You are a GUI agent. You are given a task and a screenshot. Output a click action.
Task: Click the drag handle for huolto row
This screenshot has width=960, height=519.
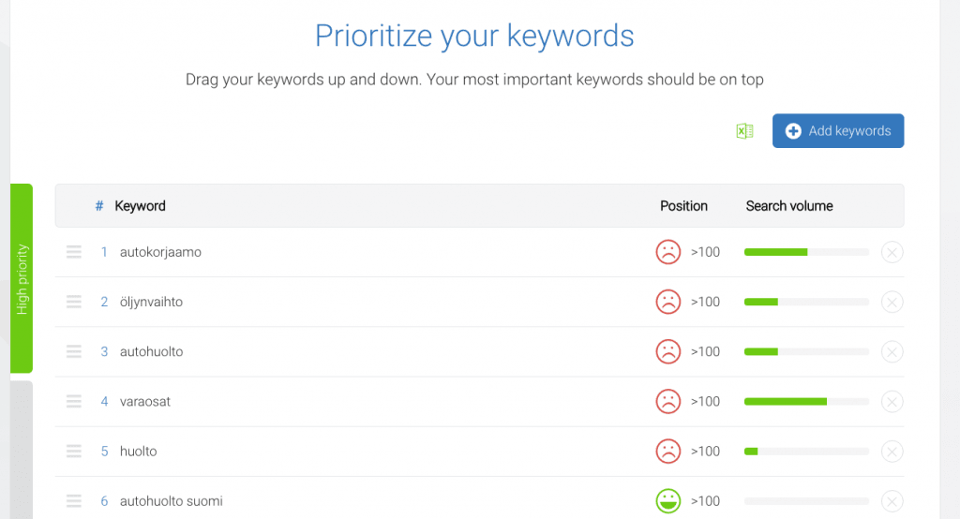tap(74, 452)
